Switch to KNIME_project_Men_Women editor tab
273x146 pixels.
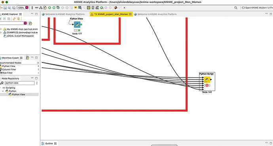click(111, 14)
